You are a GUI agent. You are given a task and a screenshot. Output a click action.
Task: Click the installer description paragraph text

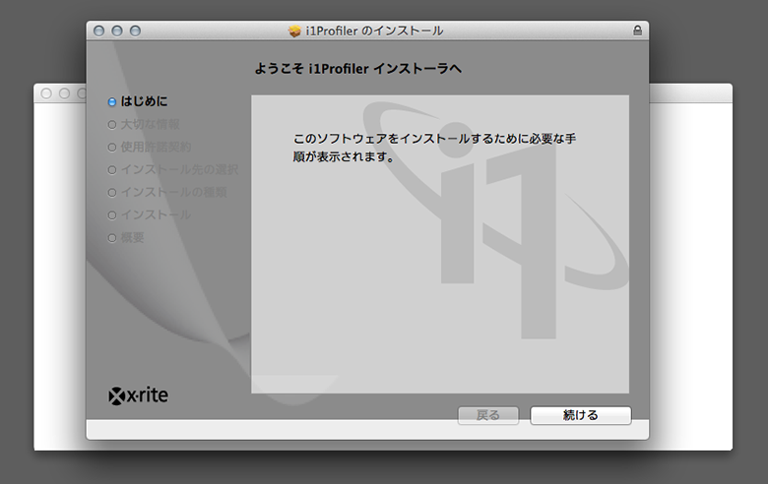click(x=433, y=148)
